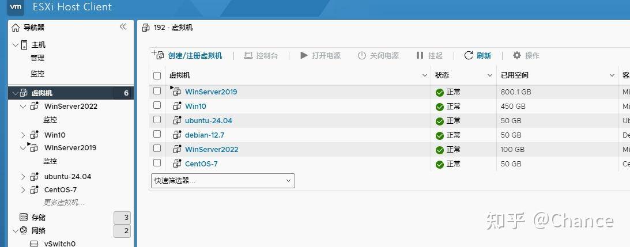Open the Win10 link in table
The width and height of the screenshot is (630, 247).
coord(195,107)
